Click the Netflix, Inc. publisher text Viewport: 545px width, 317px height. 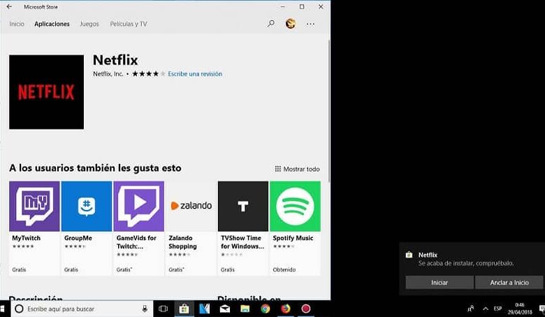click(x=108, y=73)
